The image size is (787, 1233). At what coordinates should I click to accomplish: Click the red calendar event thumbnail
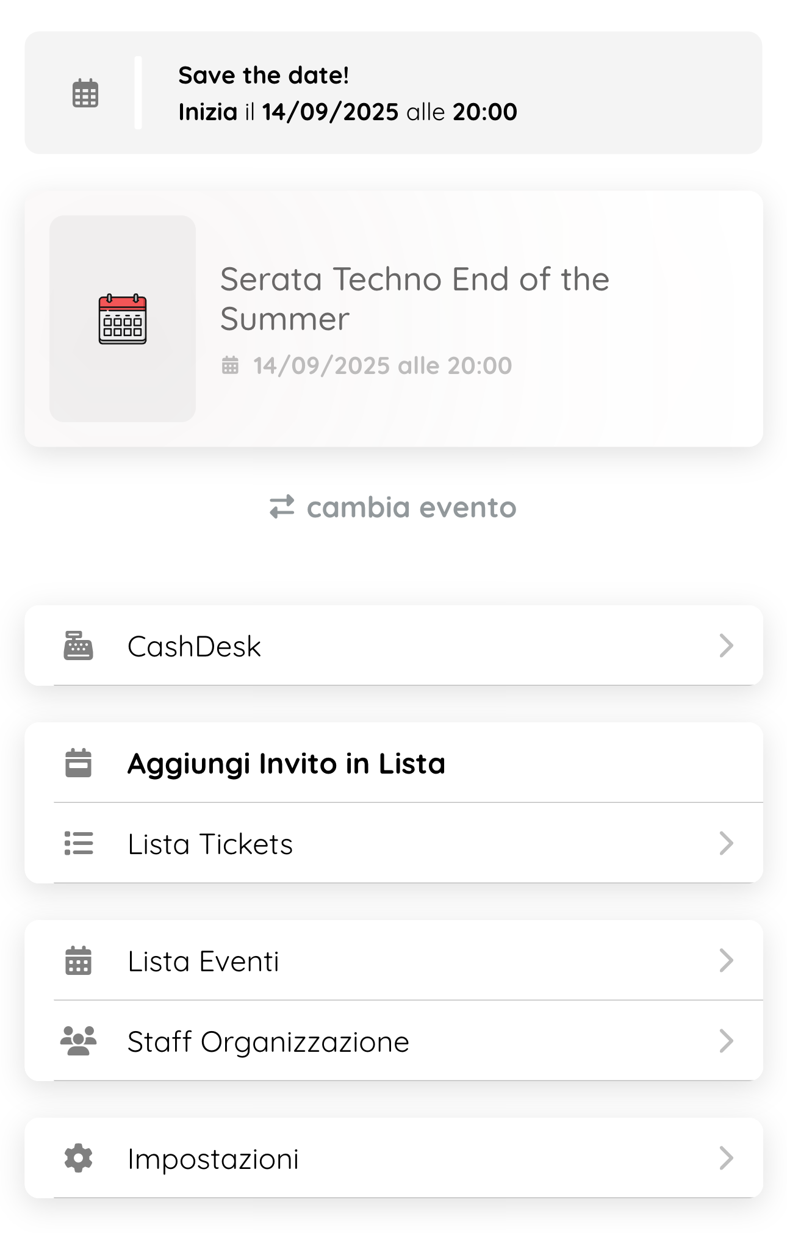click(x=123, y=319)
